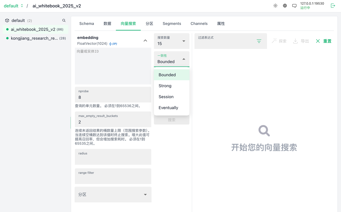
Task: Close the consistency dropdown
Action: tap(172, 59)
